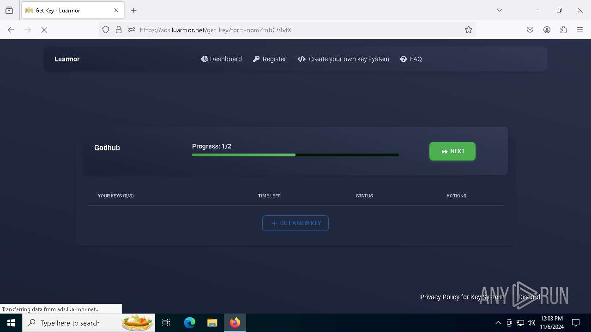
Task: Click the taskbar search box
Action: pyautogui.click(x=89, y=323)
